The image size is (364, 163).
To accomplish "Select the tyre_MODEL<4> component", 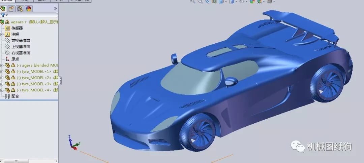I will click(38, 90).
